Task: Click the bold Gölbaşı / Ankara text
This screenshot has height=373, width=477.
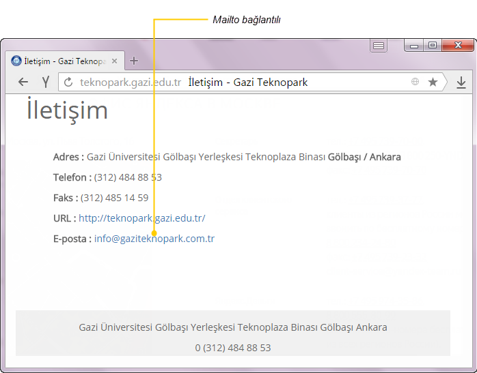Action: 364,157
